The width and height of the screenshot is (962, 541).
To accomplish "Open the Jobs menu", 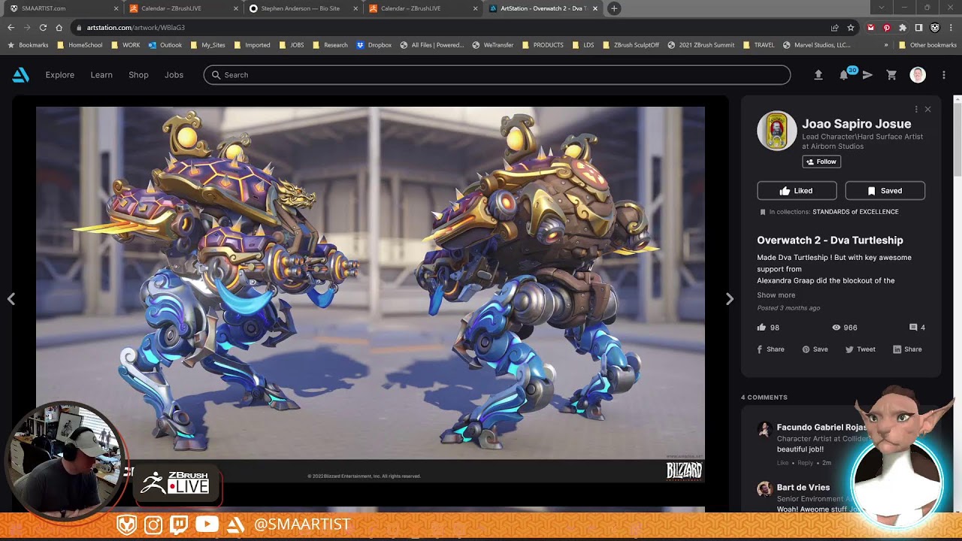I will click(x=174, y=75).
